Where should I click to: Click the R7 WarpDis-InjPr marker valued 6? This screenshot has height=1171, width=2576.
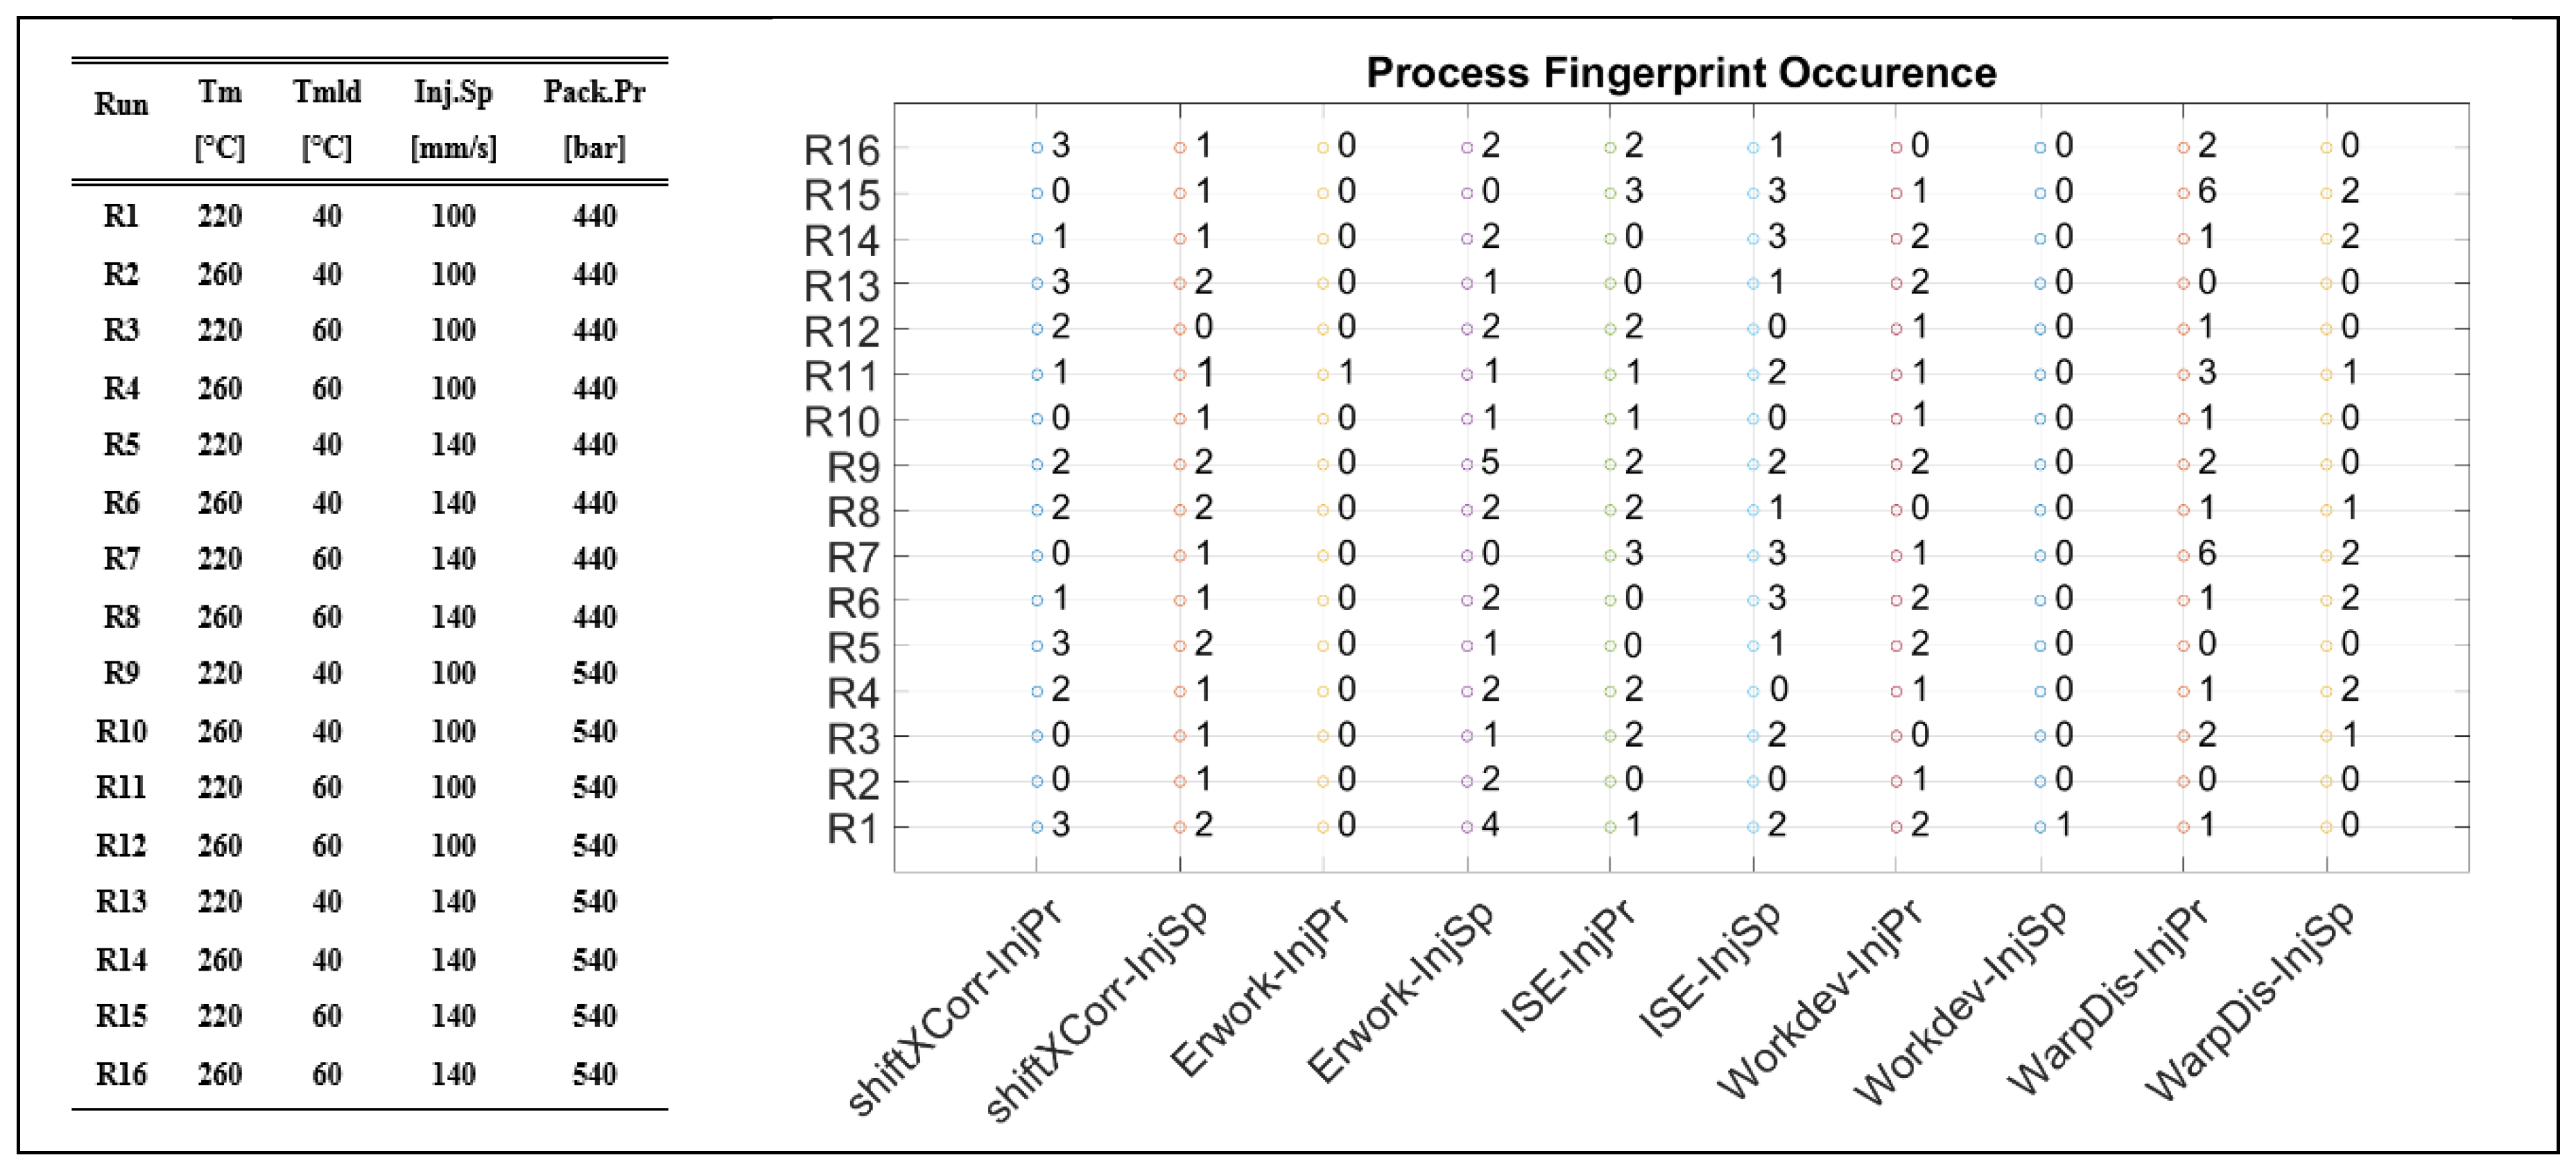[x=2183, y=556]
